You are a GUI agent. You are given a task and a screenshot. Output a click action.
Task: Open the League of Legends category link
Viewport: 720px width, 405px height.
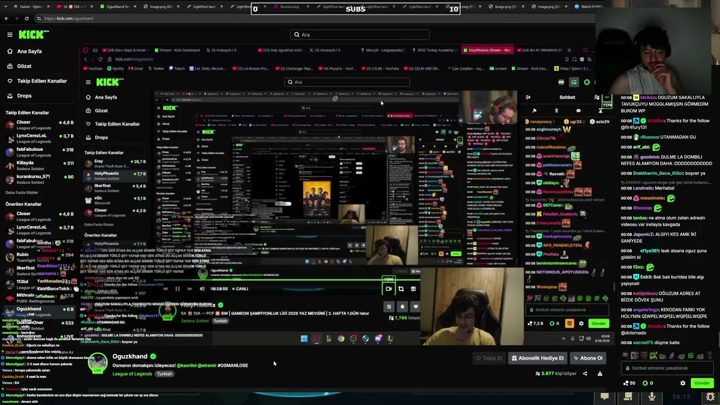[x=132, y=374]
